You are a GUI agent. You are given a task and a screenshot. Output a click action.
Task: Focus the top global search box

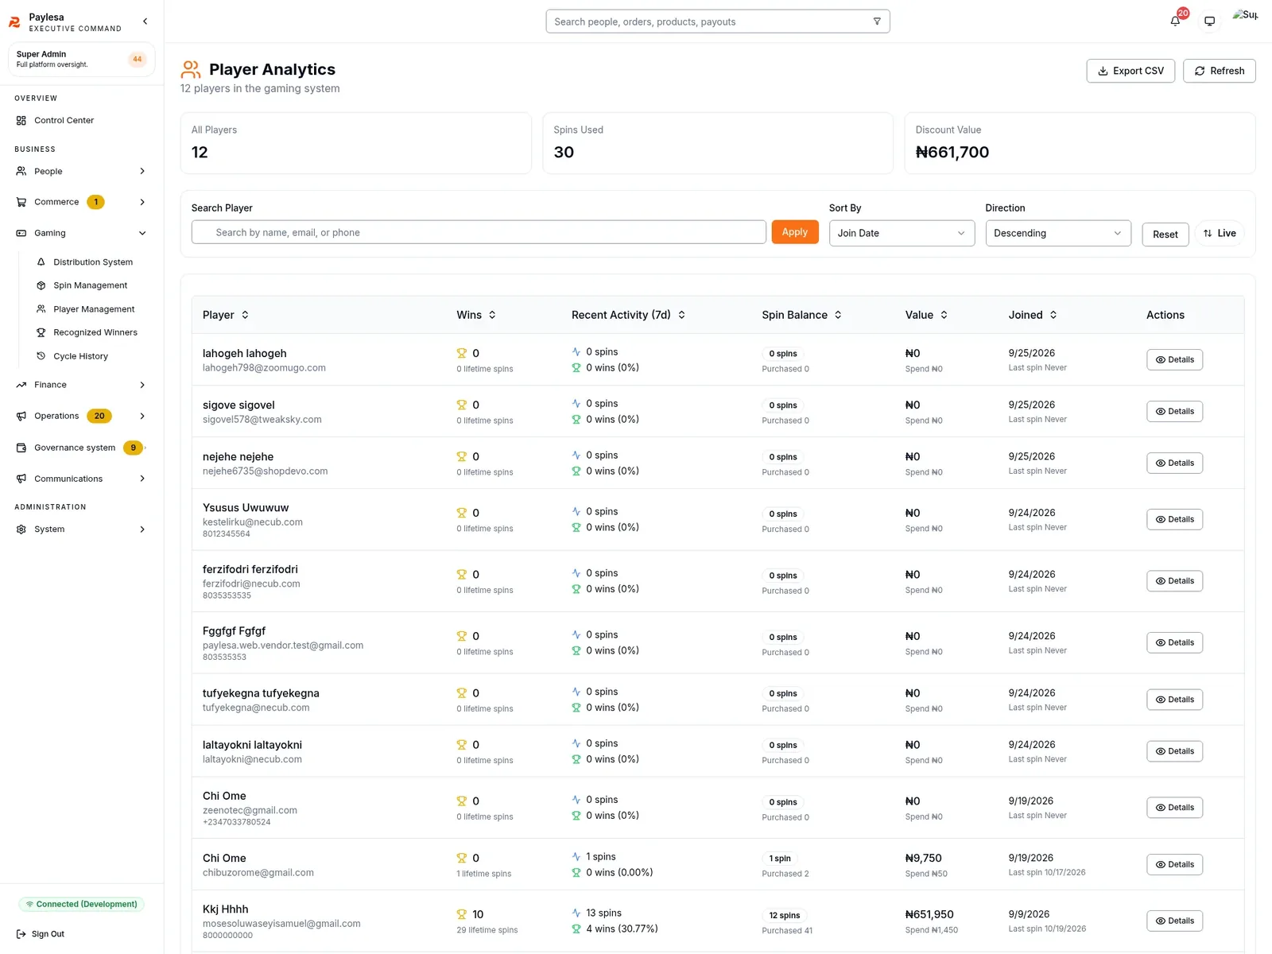718,21
